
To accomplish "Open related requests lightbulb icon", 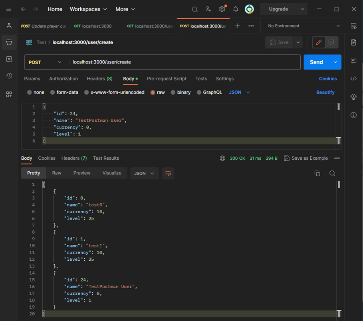I will [353, 97].
